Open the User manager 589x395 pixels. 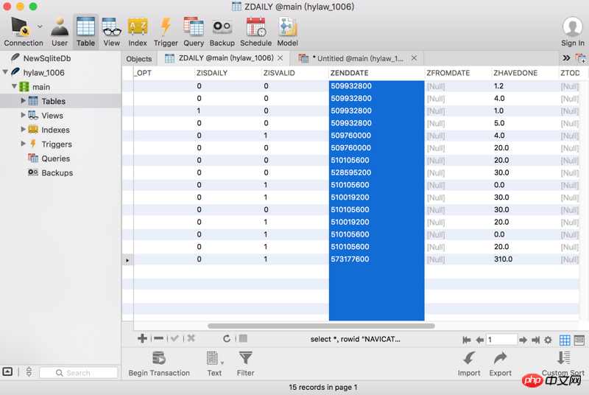pyautogui.click(x=60, y=32)
